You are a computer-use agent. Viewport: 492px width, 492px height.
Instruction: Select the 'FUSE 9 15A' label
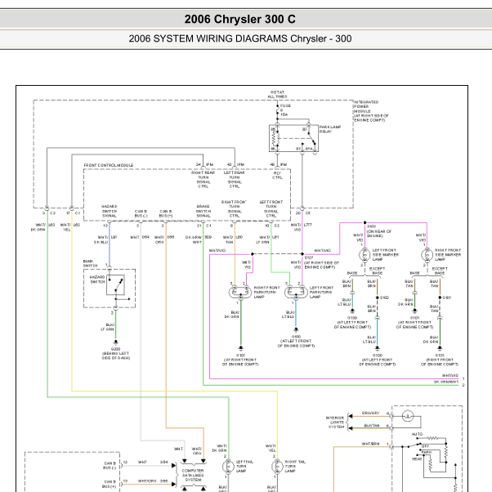[285, 110]
